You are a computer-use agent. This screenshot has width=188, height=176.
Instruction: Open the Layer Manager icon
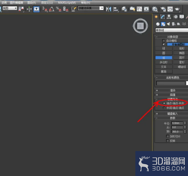(124, 9)
